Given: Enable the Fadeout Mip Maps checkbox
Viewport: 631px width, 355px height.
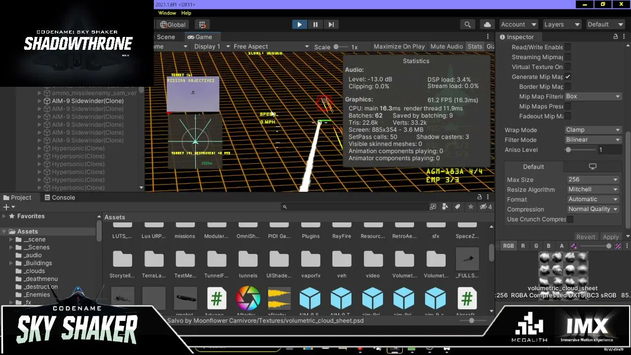Looking at the screenshot, I should pos(568,116).
